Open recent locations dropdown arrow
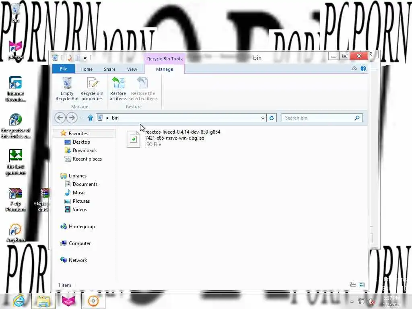This screenshot has height=309, width=412. click(x=81, y=118)
